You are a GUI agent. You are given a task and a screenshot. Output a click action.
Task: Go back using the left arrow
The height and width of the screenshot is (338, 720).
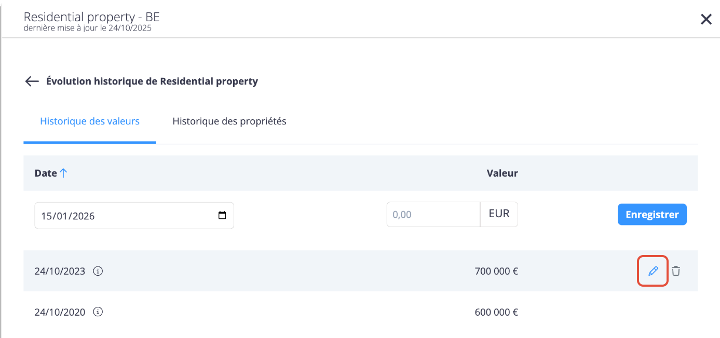(x=32, y=81)
